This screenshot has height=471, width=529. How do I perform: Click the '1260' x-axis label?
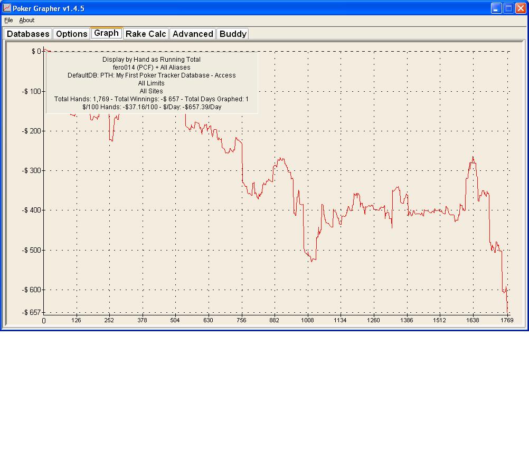coord(373,320)
